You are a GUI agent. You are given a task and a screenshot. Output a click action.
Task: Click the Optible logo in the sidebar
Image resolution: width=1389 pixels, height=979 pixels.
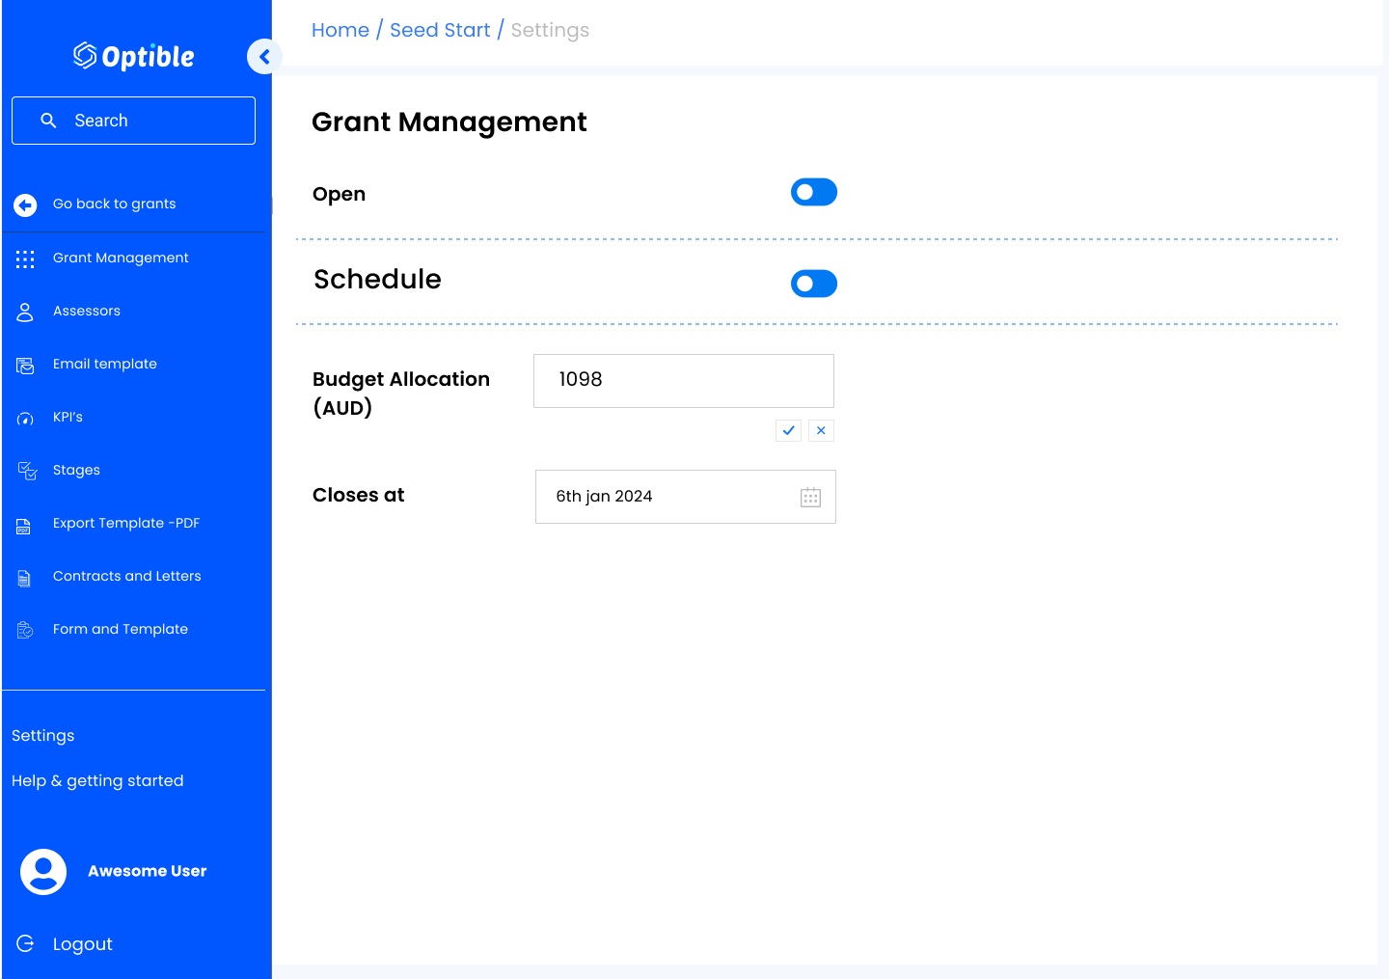click(134, 57)
